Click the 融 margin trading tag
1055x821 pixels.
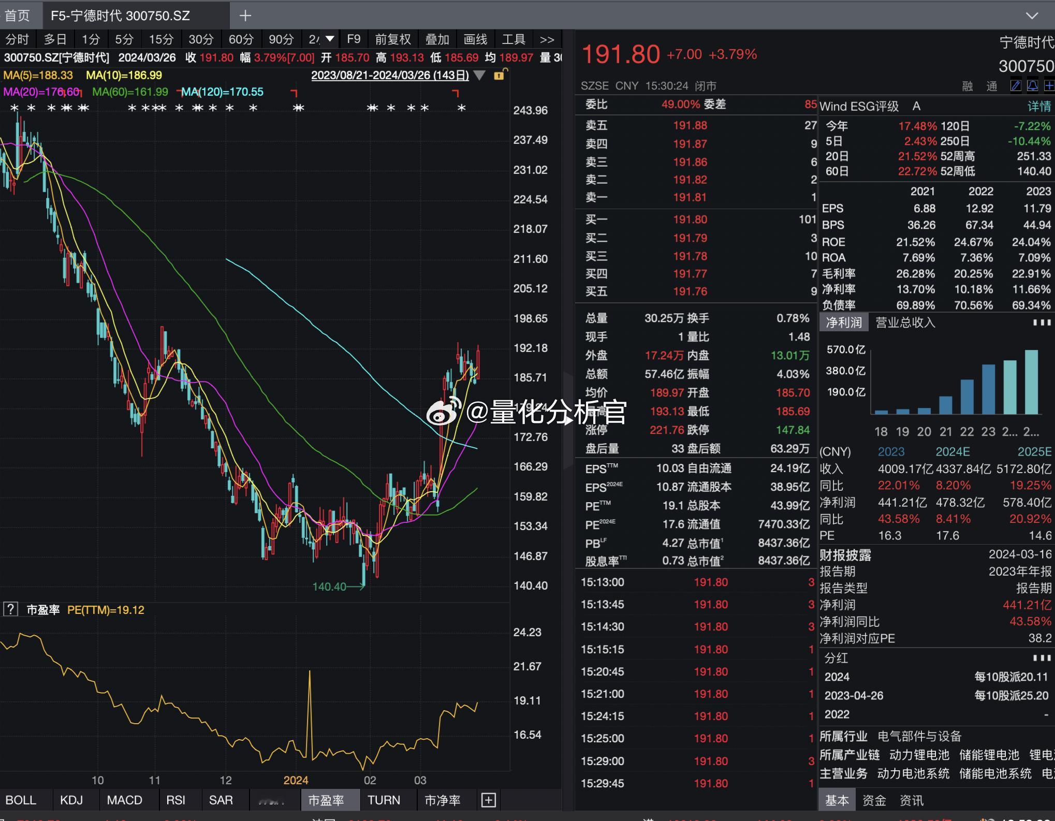tap(968, 86)
